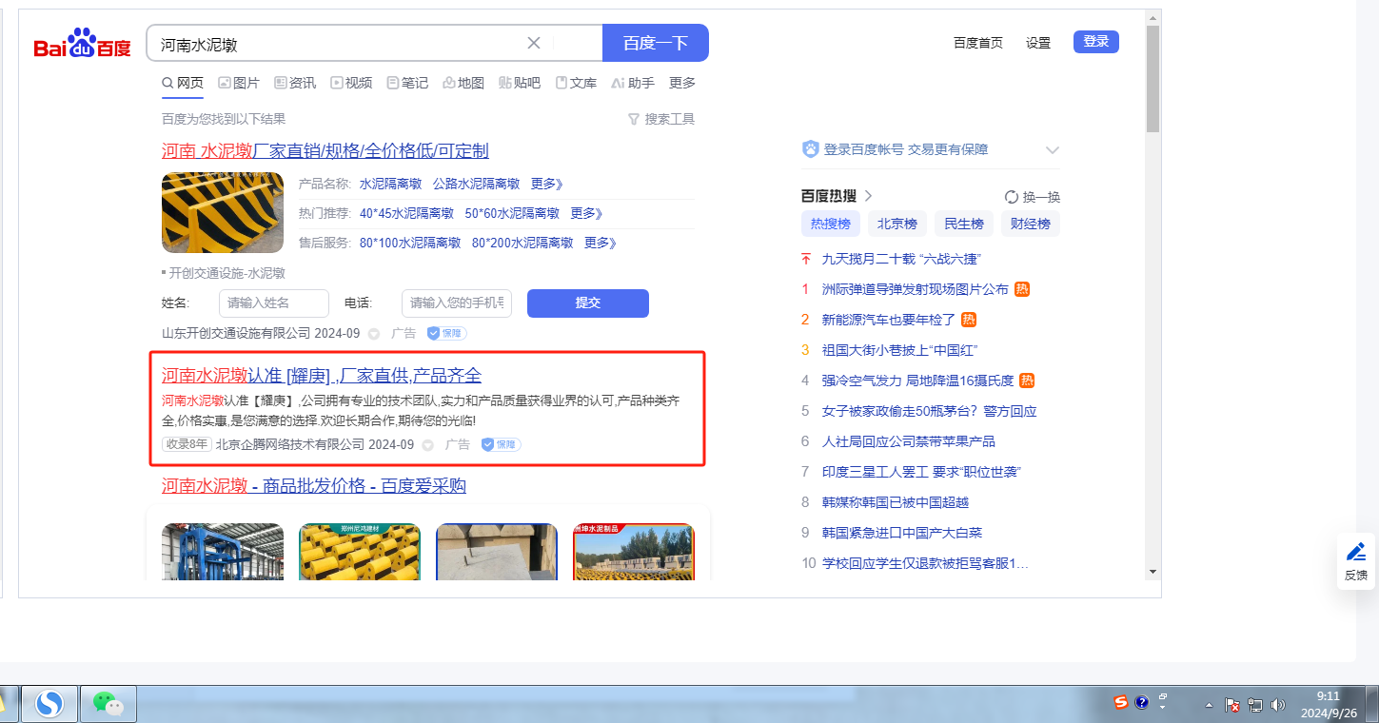
Task: Open the language bar options arrow
Action: pos(1163,709)
